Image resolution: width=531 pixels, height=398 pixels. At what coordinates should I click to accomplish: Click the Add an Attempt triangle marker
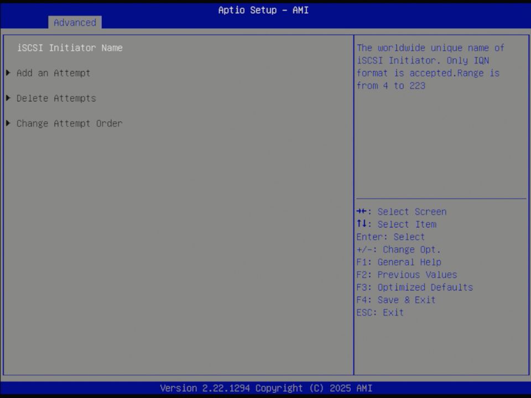pos(8,72)
